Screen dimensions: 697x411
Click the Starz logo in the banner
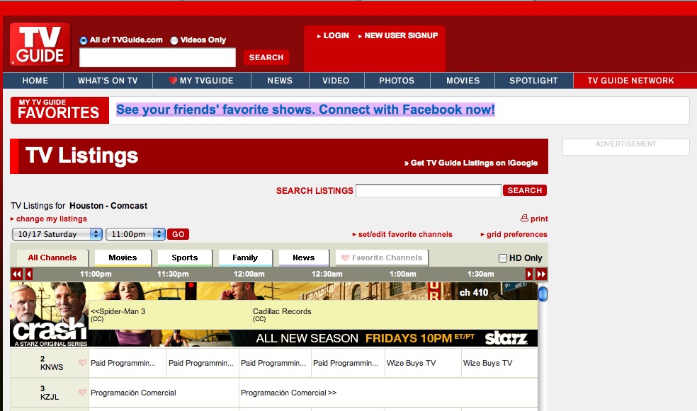click(x=506, y=338)
